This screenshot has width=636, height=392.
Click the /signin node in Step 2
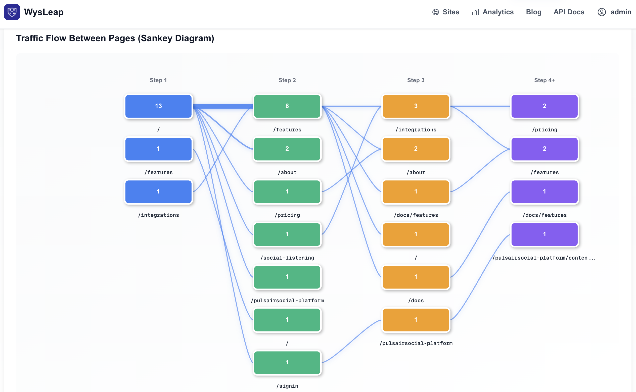[x=287, y=362]
